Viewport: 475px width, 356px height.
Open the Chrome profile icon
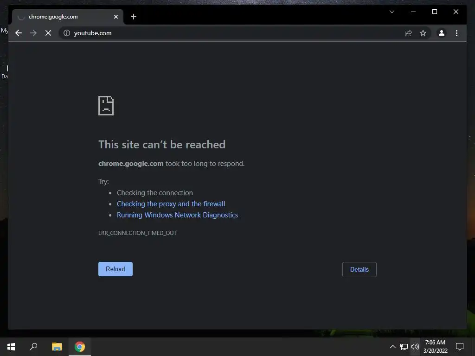[x=442, y=33]
